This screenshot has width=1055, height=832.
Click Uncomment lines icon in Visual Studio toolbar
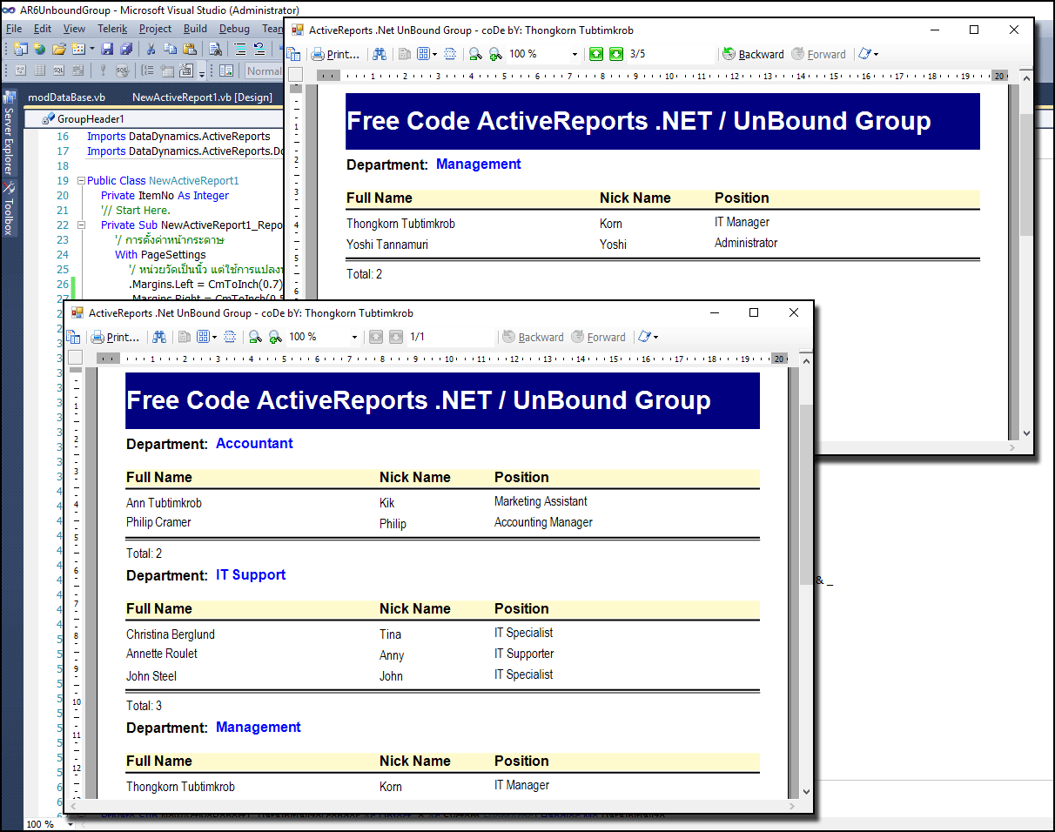click(x=259, y=49)
